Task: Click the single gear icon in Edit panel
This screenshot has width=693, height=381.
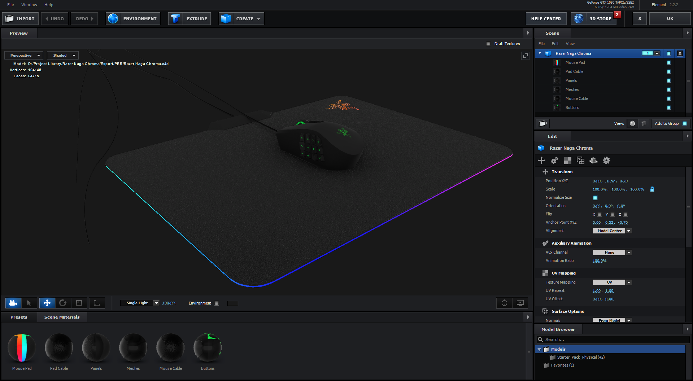Action: [607, 161]
